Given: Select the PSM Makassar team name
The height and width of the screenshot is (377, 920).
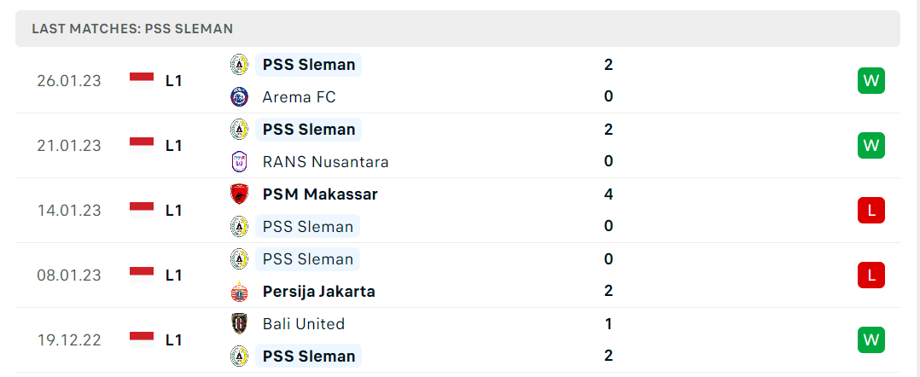Looking at the screenshot, I should (x=320, y=194).
